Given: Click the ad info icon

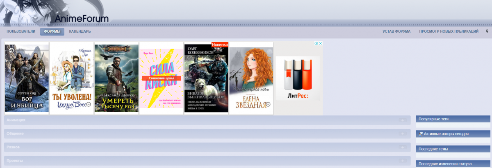Looking at the screenshot, I should (316, 43).
